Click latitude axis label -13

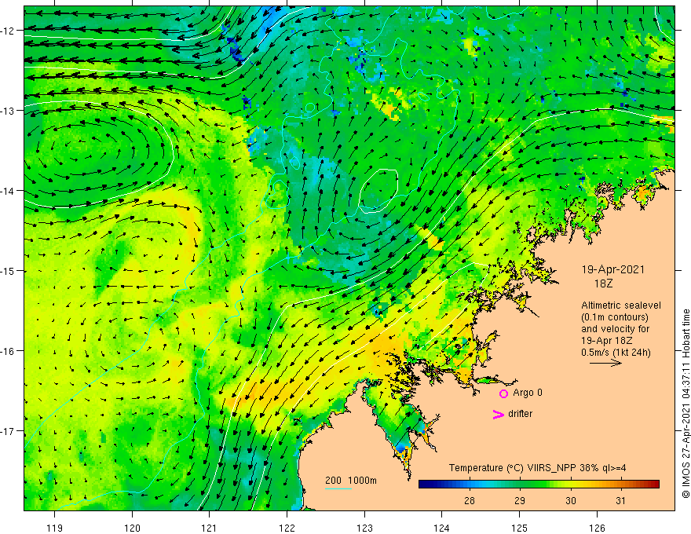pos(8,111)
